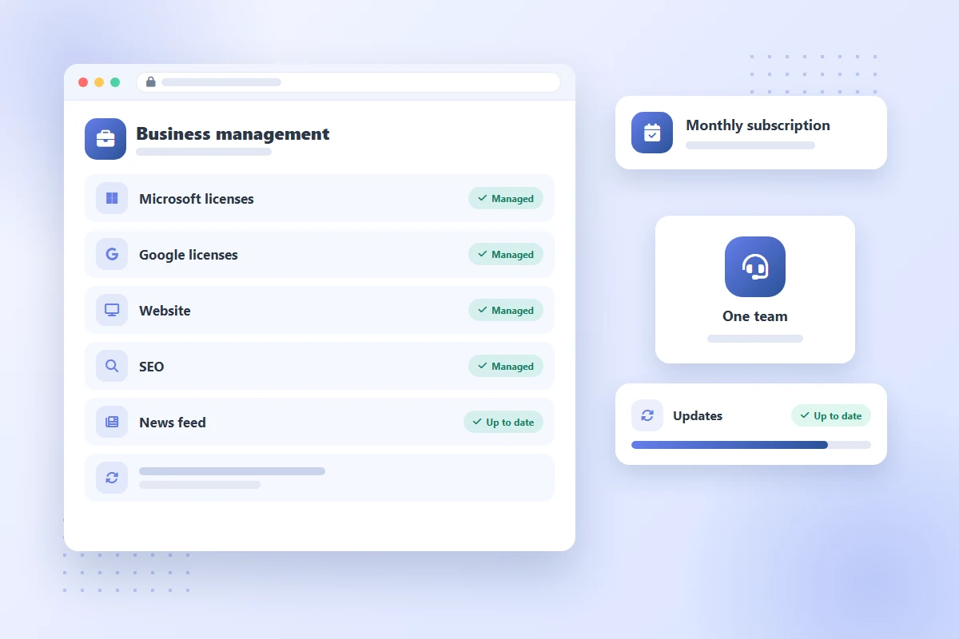Image resolution: width=959 pixels, height=639 pixels.
Task: Select the Website row label
Action: pos(165,311)
